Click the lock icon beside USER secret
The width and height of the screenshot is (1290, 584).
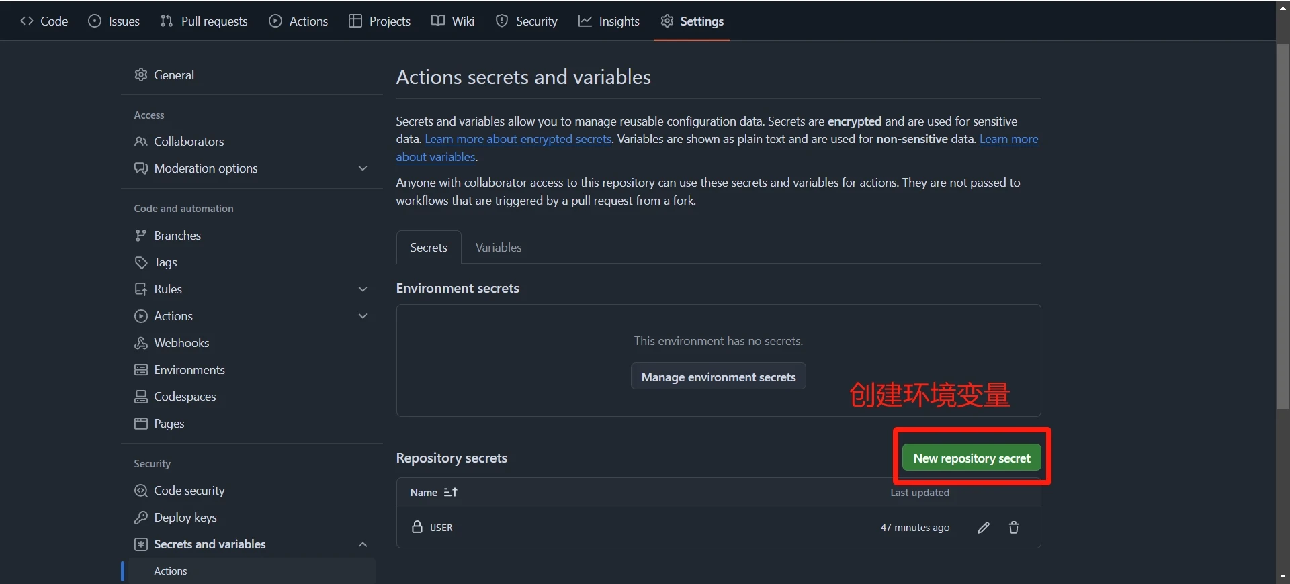(x=417, y=526)
